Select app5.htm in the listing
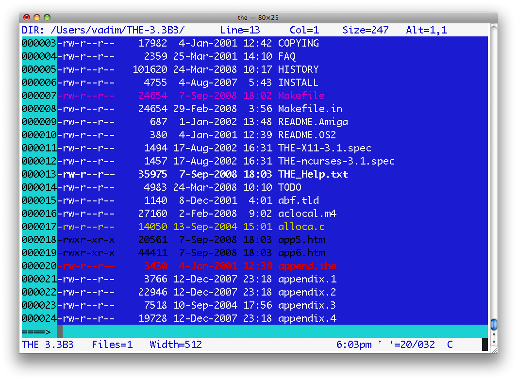Screen dimensions: 517x380 click(x=301, y=240)
